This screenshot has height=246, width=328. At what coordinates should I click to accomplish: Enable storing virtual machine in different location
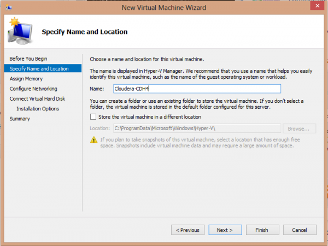pyautogui.click(x=93, y=117)
